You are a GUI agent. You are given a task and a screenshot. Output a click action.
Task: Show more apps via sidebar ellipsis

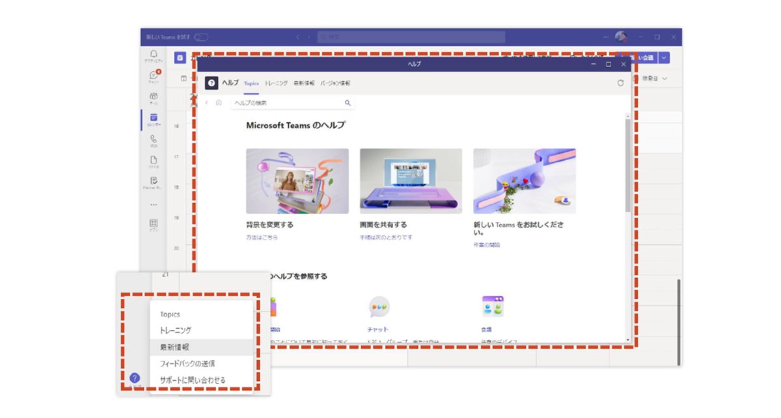point(154,204)
